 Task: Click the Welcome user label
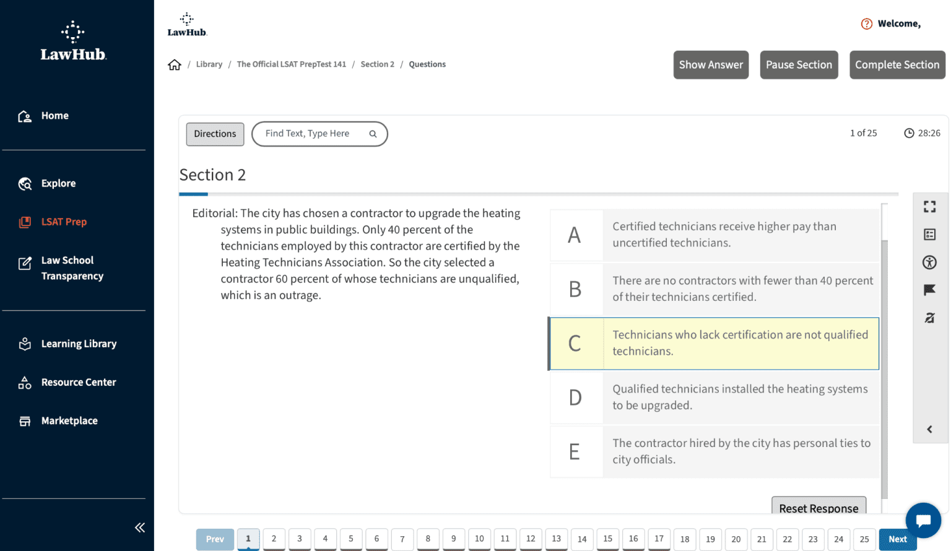(899, 24)
